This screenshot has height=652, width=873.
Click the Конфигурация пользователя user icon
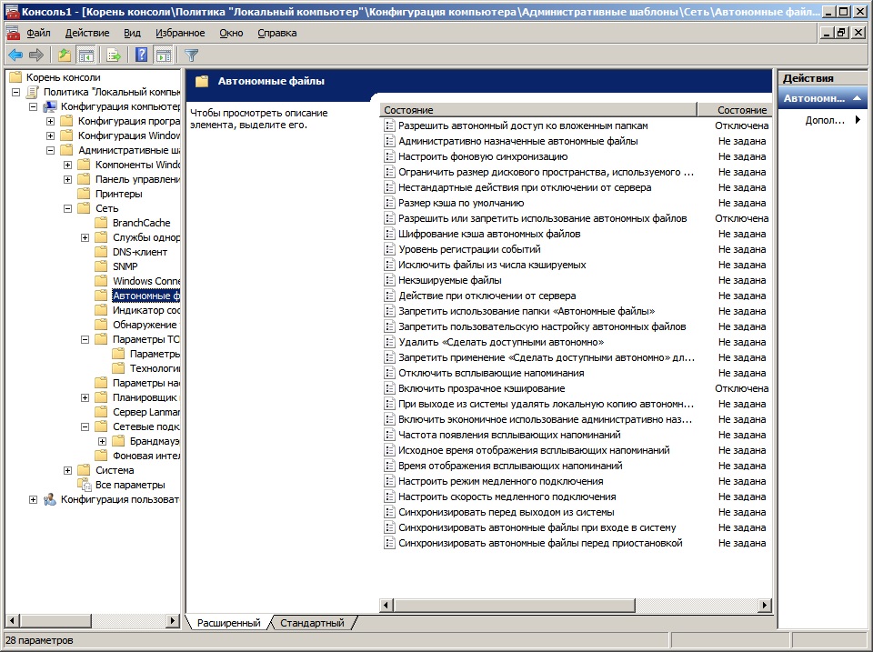49,499
